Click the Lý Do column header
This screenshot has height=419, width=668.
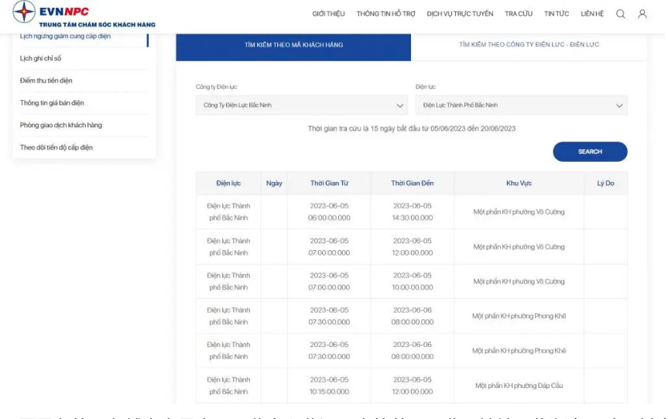pos(605,184)
